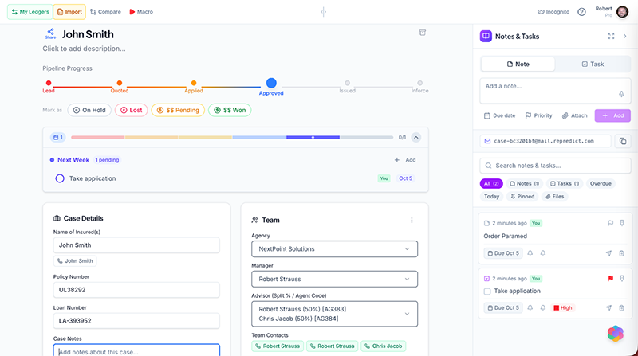Open the Compare menu item
This screenshot has width=638, height=356.
105,12
